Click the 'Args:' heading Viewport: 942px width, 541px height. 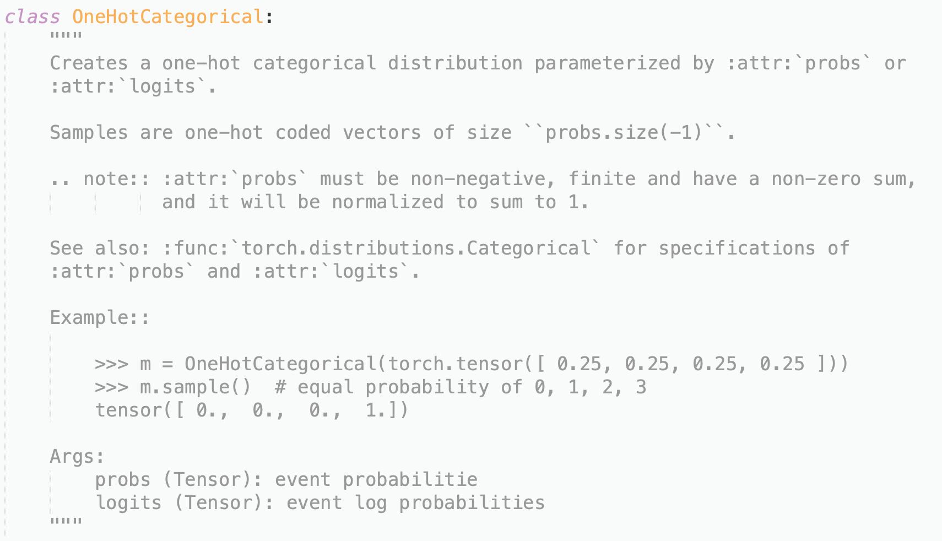(77, 456)
